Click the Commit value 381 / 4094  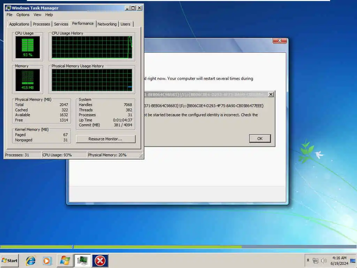pos(123,125)
